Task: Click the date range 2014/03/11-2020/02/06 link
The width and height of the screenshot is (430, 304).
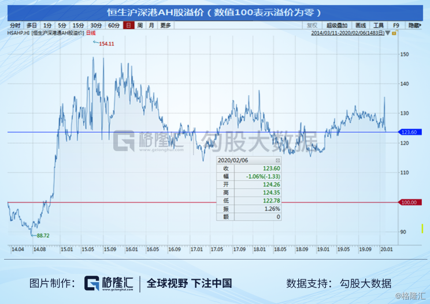Action: click(348, 33)
